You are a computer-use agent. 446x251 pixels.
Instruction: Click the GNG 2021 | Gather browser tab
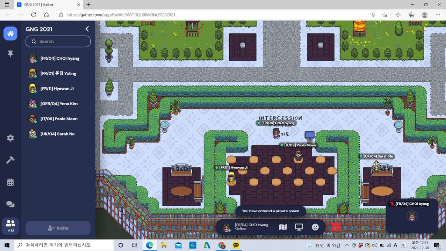point(48,4)
